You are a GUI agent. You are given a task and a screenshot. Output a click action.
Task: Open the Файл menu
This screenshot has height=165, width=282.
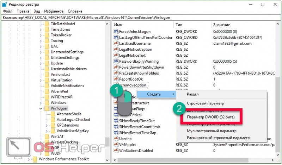pyautogui.click(x=8, y=11)
